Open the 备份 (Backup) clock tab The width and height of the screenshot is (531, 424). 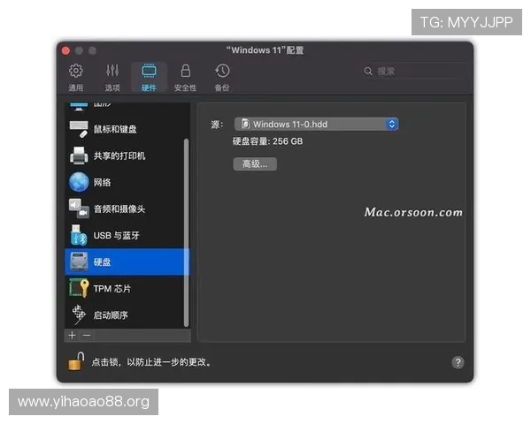222,77
